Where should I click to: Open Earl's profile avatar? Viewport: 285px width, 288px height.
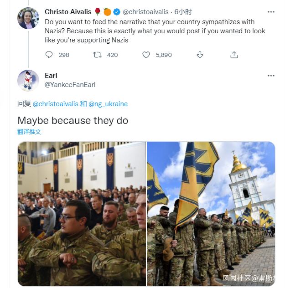(x=28, y=81)
